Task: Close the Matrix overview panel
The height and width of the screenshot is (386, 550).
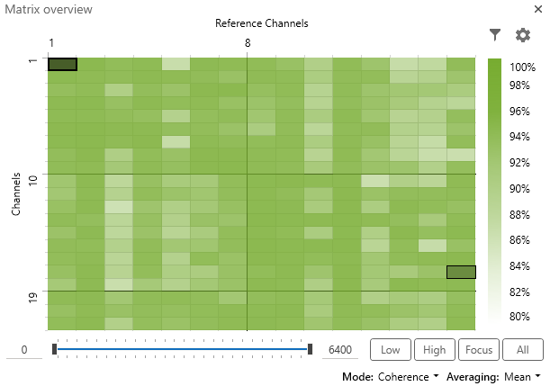Action: pyautogui.click(x=537, y=9)
